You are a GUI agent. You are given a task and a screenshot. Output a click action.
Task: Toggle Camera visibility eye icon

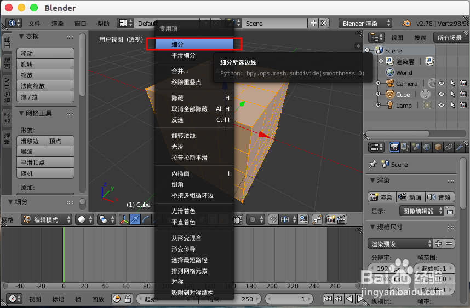tap(442, 83)
